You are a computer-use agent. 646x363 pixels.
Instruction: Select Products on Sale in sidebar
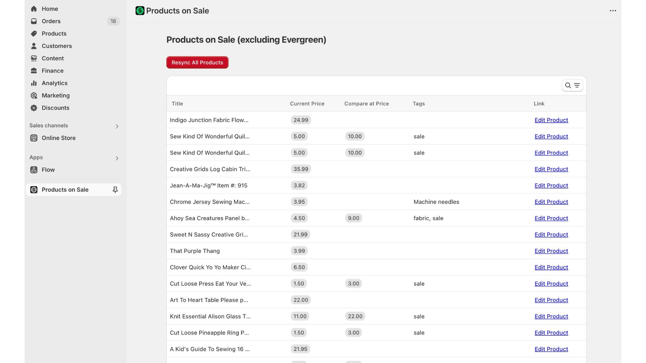coord(73,190)
